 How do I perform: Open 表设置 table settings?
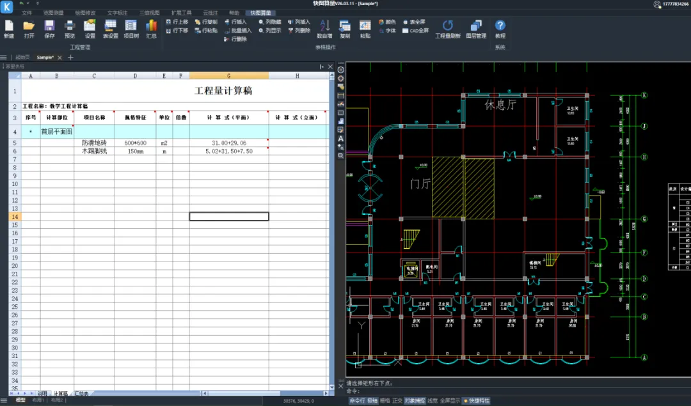point(110,29)
